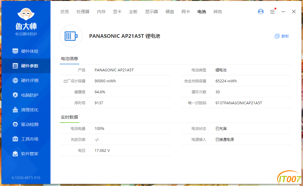Click the unique ID 9137PANASONICAP21A5T
The height and width of the screenshot is (186, 303).
[239, 103]
